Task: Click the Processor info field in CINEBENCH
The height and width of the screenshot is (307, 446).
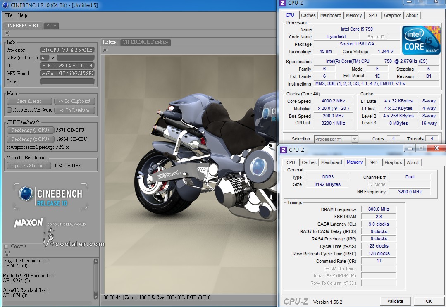Action: point(67,50)
